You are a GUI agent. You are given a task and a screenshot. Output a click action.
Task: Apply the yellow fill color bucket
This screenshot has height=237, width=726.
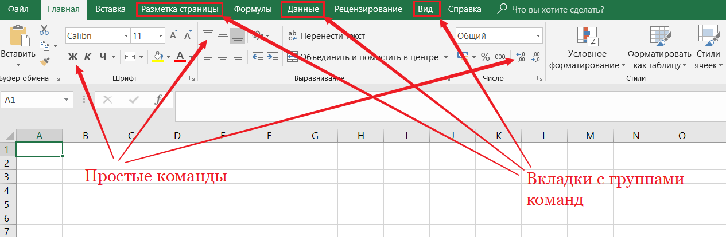tap(158, 57)
